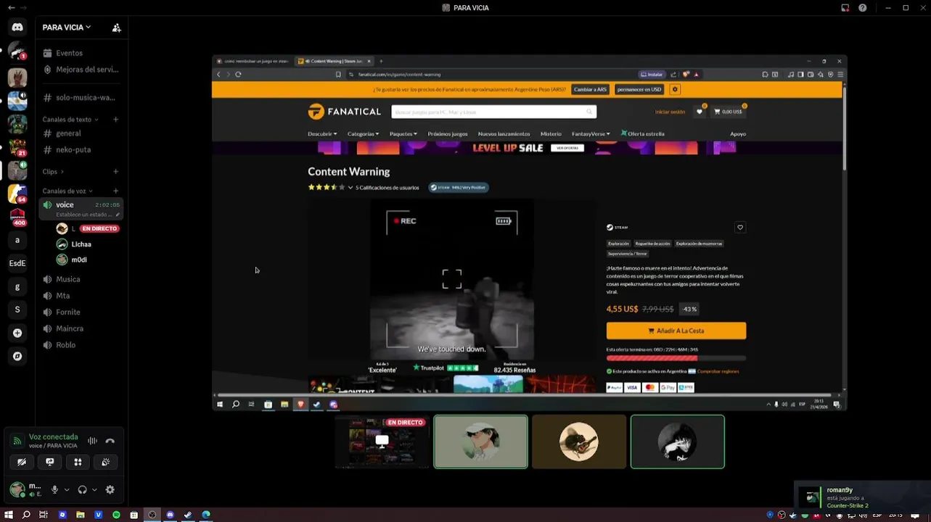This screenshot has width=931, height=522.
Task: Deafen with headphones icon
Action: (x=82, y=490)
